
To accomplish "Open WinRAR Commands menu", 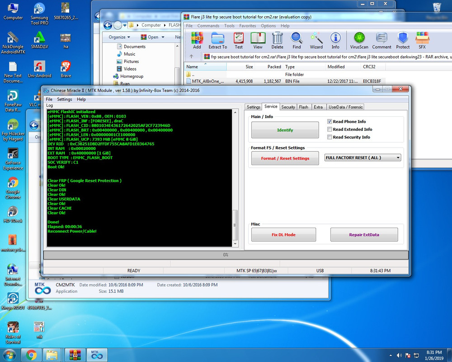I will (x=208, y=26).
